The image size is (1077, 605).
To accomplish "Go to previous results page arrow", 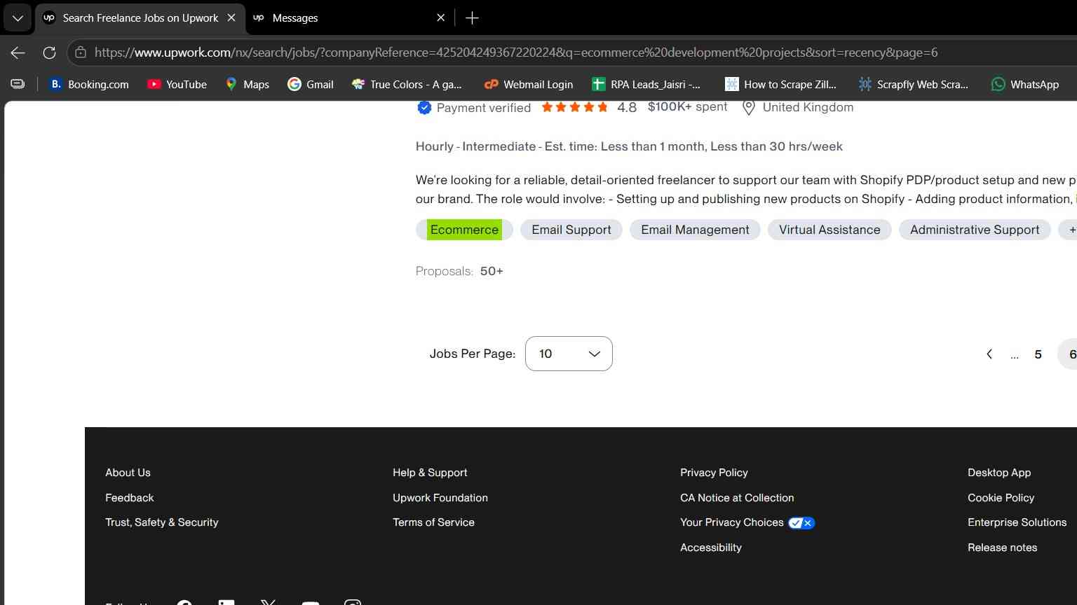I will 989,354.
